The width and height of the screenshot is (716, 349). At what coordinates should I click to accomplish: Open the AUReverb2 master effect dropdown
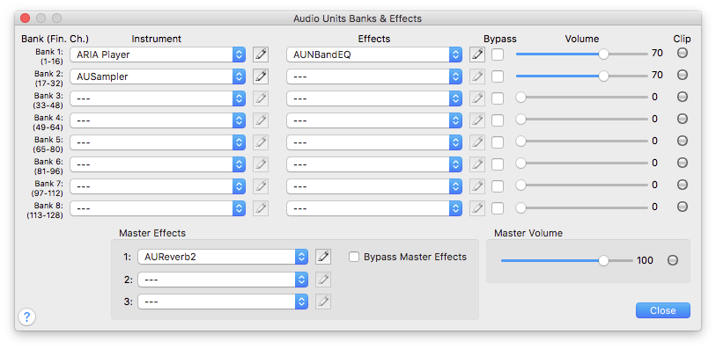[223, 257]
